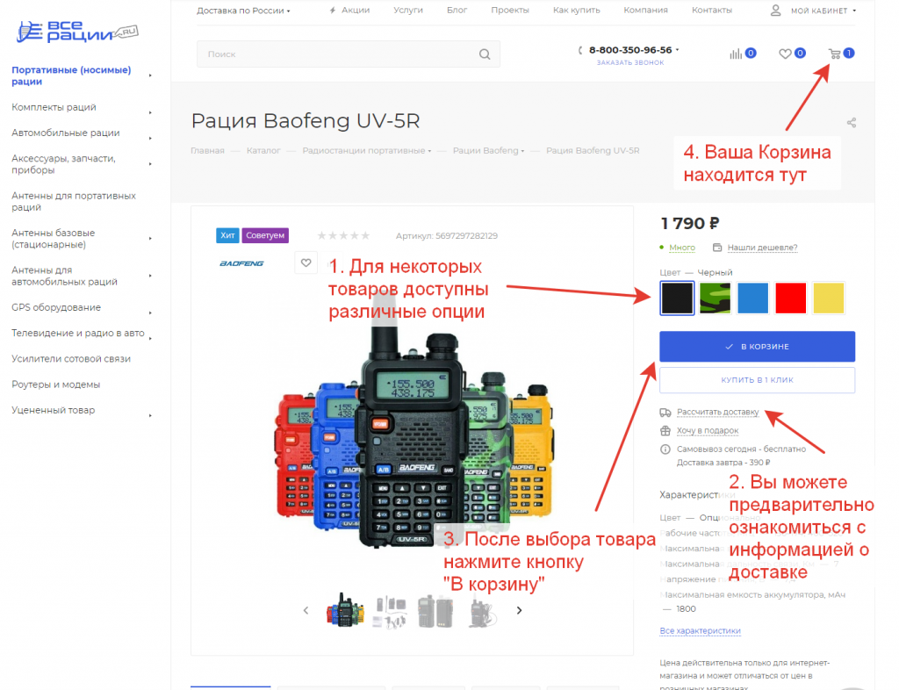Select the camouflage color option
The height and width of the screenshot is (690, 899).
pyautogui.click(x=715, y=298)
